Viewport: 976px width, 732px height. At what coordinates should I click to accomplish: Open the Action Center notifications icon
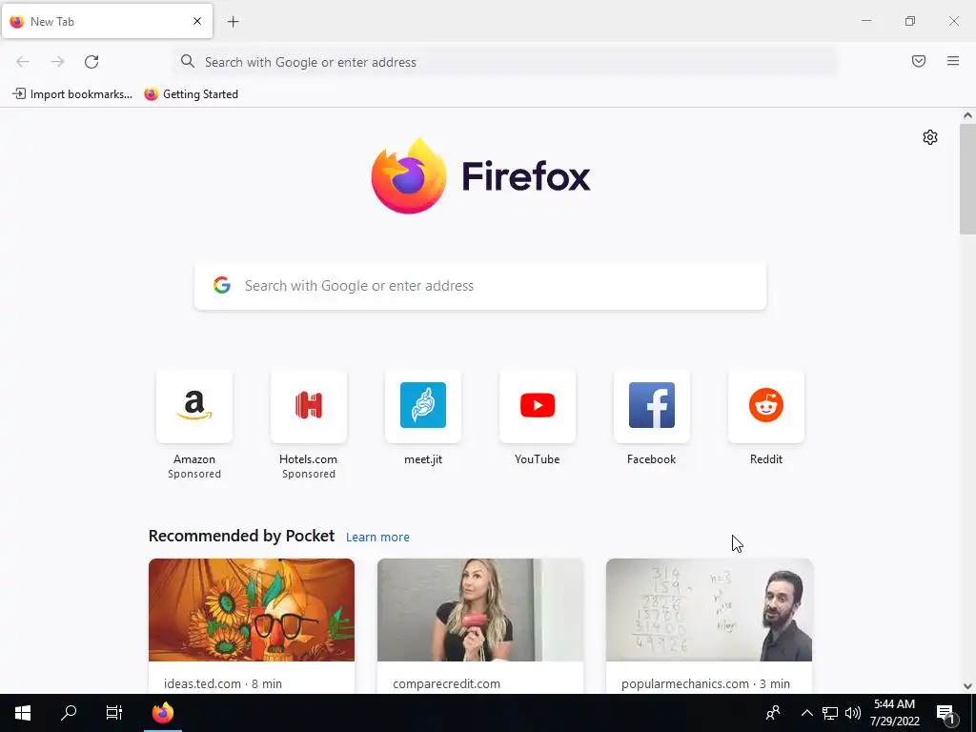pos(946,713)
